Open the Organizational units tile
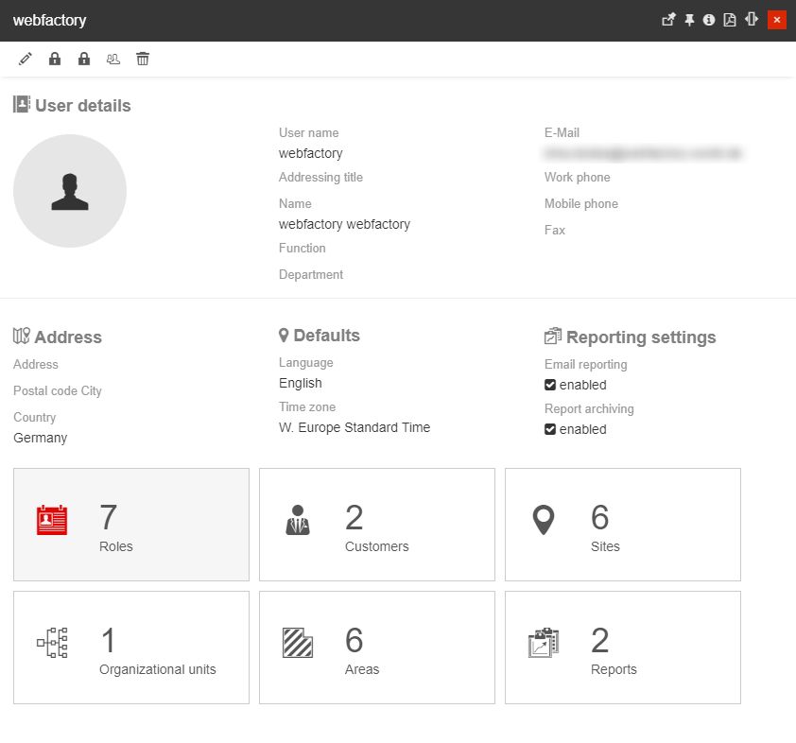 [x=131, y=648]
